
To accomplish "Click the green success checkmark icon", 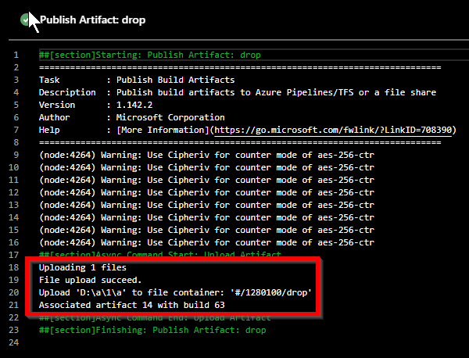I will [x=26, y=20].
